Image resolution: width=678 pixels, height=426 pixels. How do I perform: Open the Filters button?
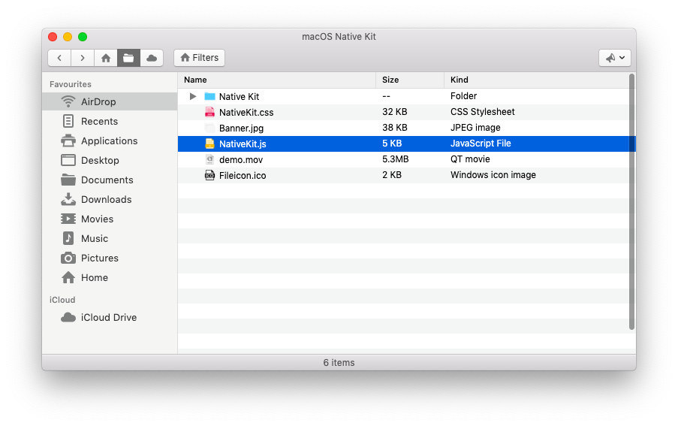pyautogui.click(x=199, y=58)
